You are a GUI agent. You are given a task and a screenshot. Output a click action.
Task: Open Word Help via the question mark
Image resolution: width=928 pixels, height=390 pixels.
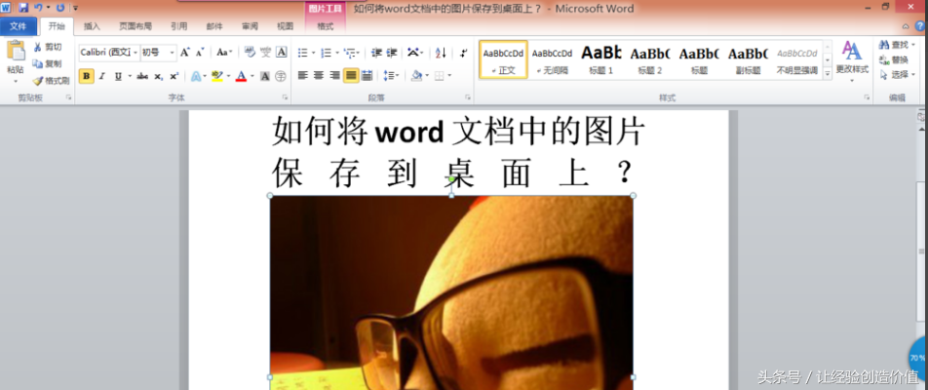[x=919, y=26]
